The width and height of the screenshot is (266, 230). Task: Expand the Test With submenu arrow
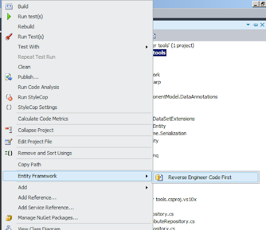[147, 47]
